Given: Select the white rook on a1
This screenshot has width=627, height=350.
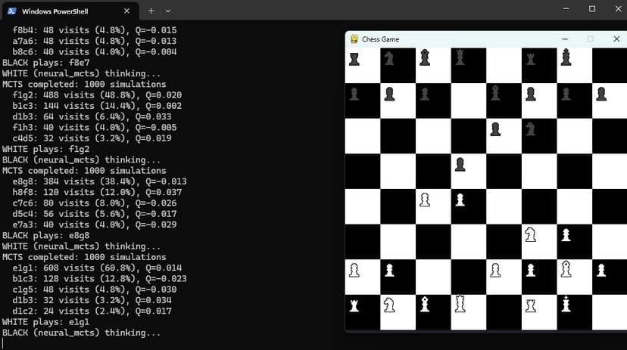Looking at the screenshot, I should tap(354, 305).
